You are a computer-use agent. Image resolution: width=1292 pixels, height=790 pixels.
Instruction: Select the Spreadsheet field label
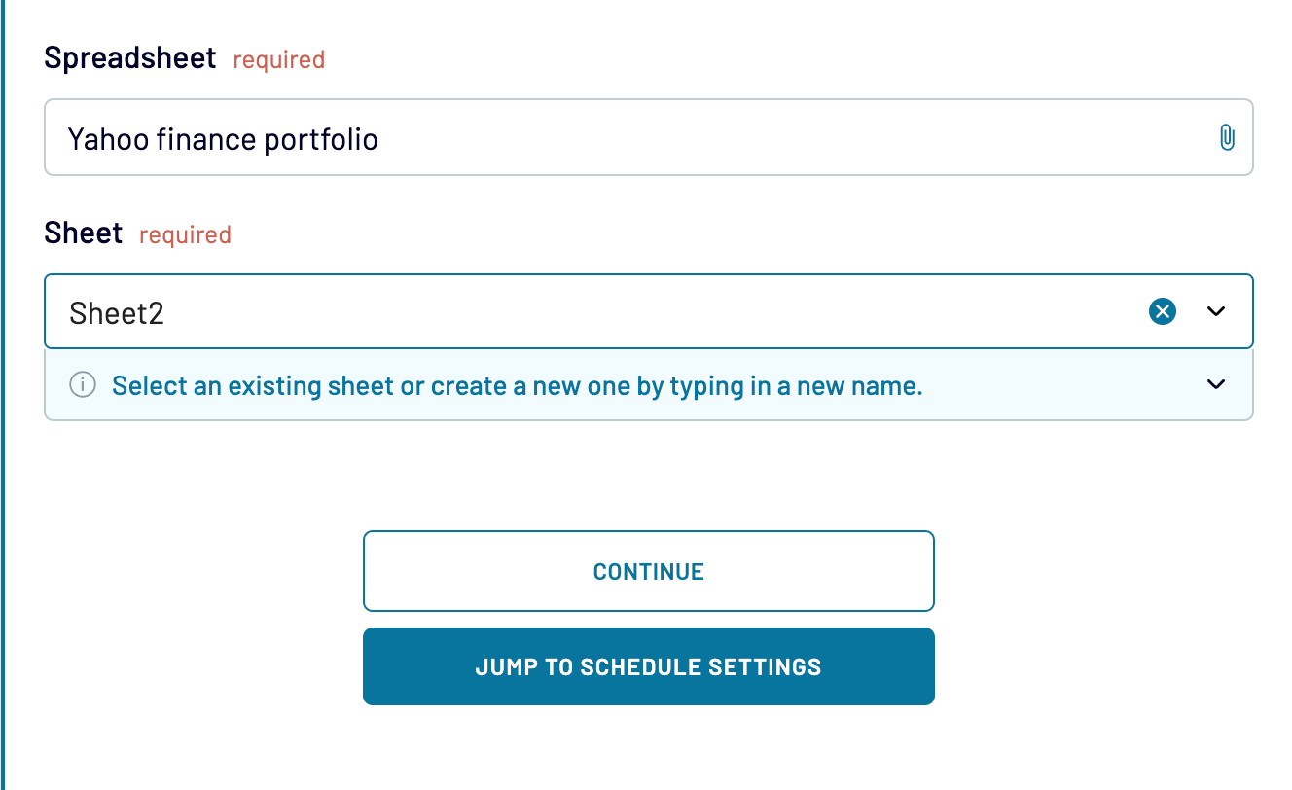pyautogui.click(x=129, y=58)
